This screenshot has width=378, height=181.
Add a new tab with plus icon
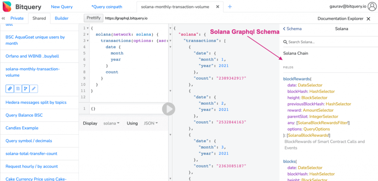pos(230,7)
